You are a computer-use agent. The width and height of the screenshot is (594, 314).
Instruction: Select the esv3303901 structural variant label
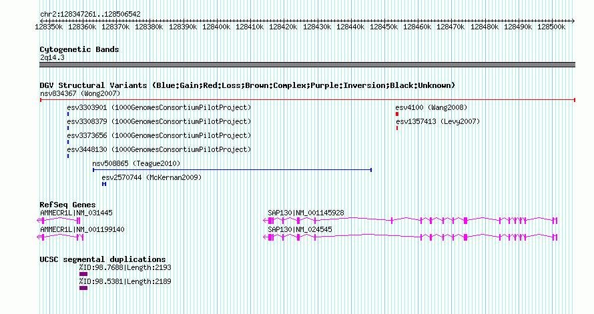coord(159,107)
